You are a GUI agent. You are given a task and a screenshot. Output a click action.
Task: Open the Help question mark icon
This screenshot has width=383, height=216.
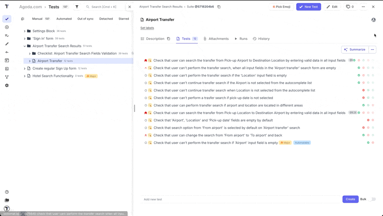point(7,192)
